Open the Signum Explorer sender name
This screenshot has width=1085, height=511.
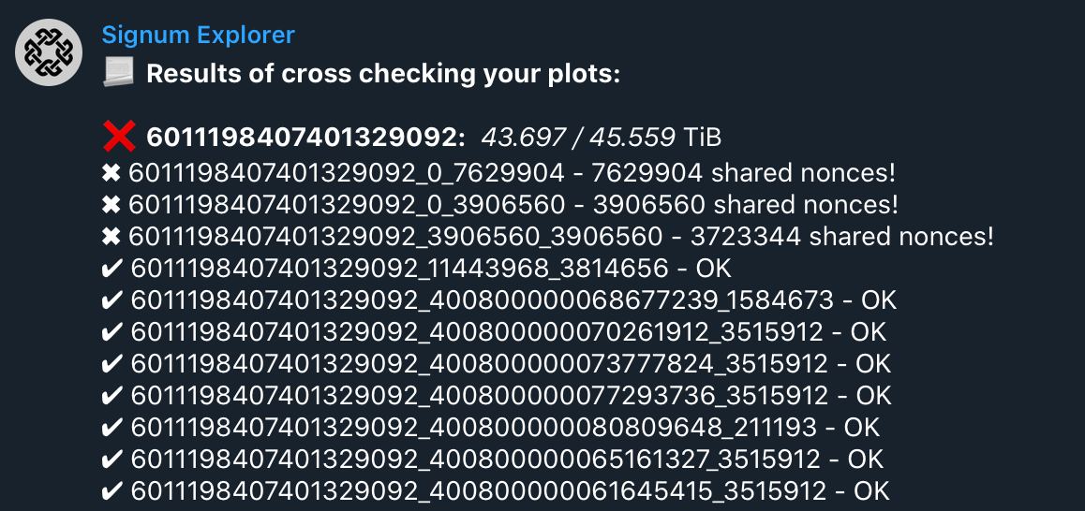[x=198, y=36]
